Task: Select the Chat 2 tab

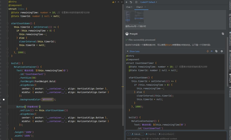Action: point(139,7)
